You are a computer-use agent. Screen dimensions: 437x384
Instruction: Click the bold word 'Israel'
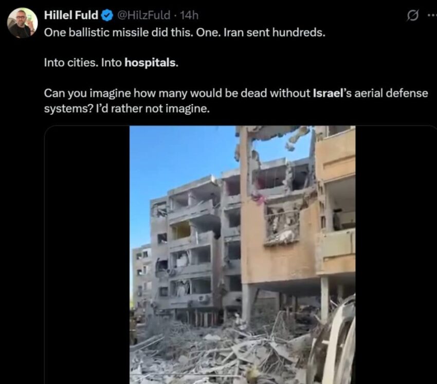click(x=328, y=93)
